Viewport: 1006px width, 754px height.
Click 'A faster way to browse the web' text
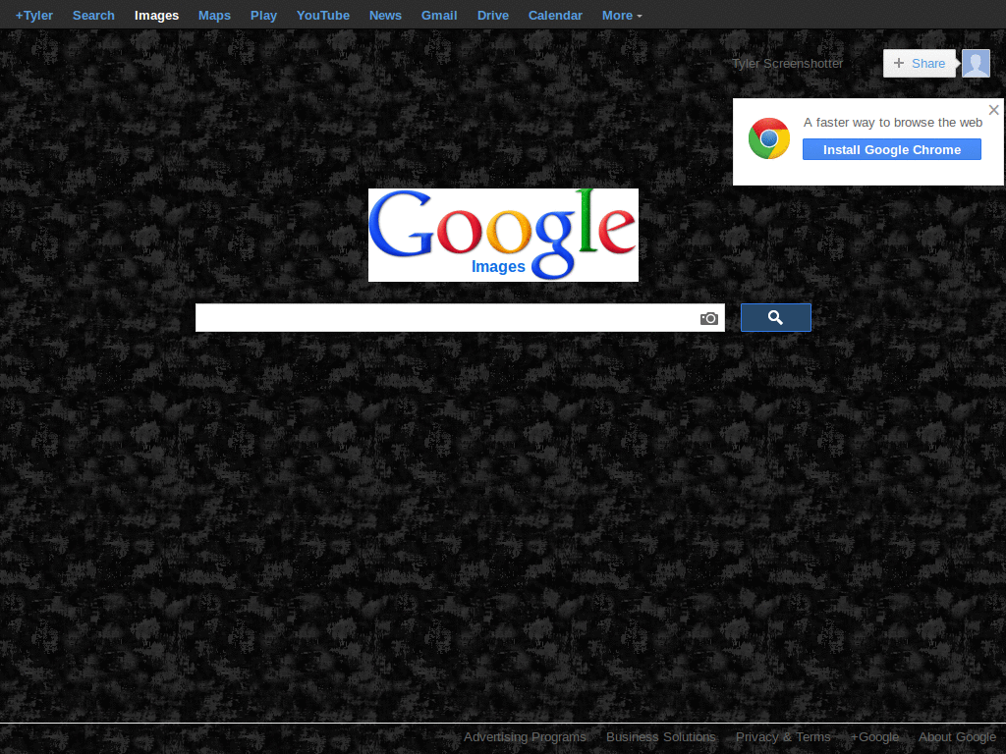pyautogui.click(x=892, y=123)
